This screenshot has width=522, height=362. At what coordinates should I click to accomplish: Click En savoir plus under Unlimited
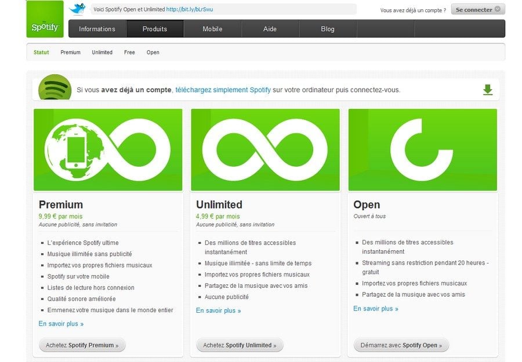218,311
